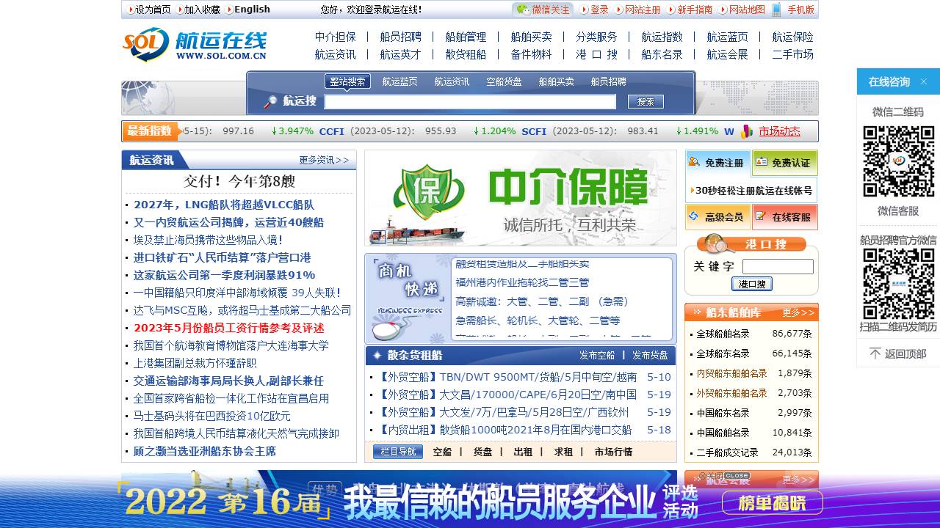The height and width of the screenshot is (528, 940).
Task: Open the 中介保障 banner image
Action: pos(521,198)
